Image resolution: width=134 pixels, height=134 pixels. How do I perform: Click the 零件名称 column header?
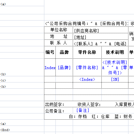click(x=87, y=52)
